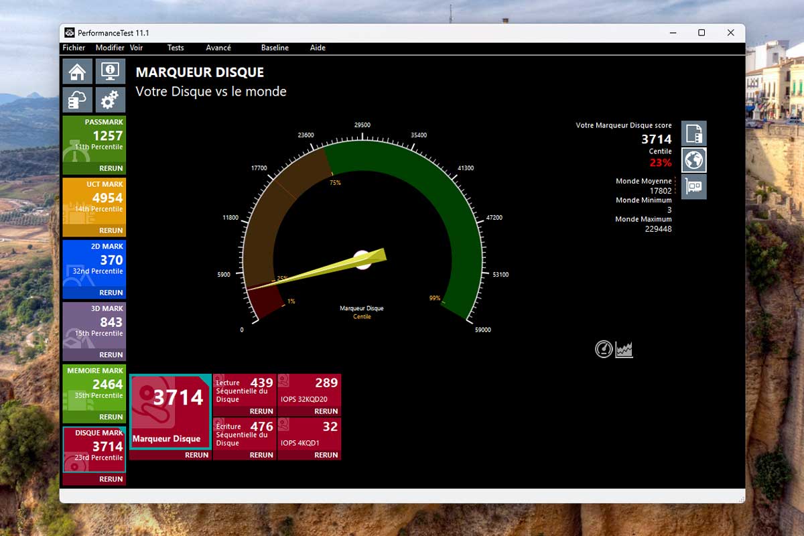Viewport: 804px width, 536px height.
Task: Minimize the PerformanceTest window
Action: 671,33
